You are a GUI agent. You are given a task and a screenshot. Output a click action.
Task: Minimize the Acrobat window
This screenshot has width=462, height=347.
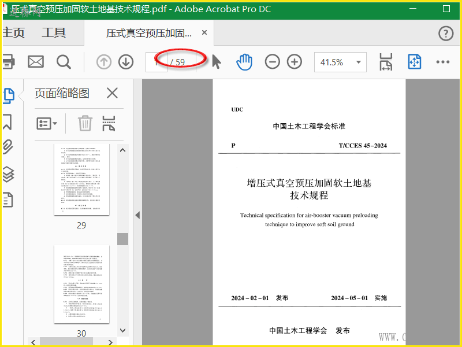(x=413, y=9)
